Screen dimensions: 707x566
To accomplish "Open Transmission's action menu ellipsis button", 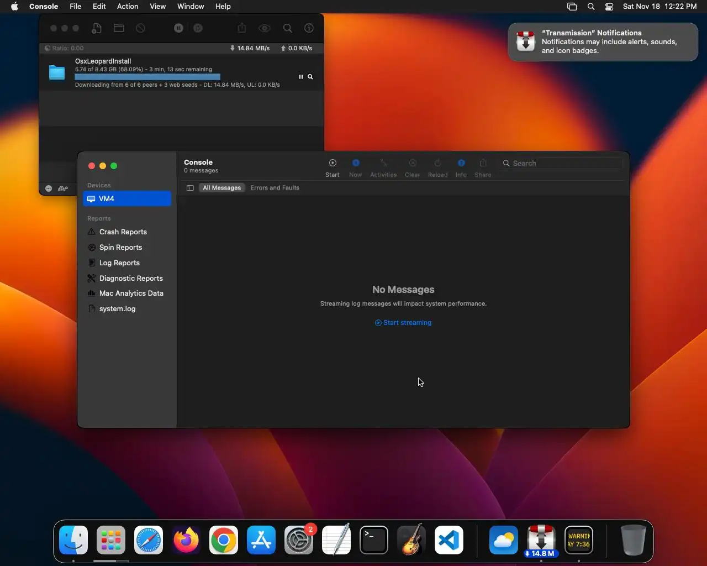I will tap(49, 188).
